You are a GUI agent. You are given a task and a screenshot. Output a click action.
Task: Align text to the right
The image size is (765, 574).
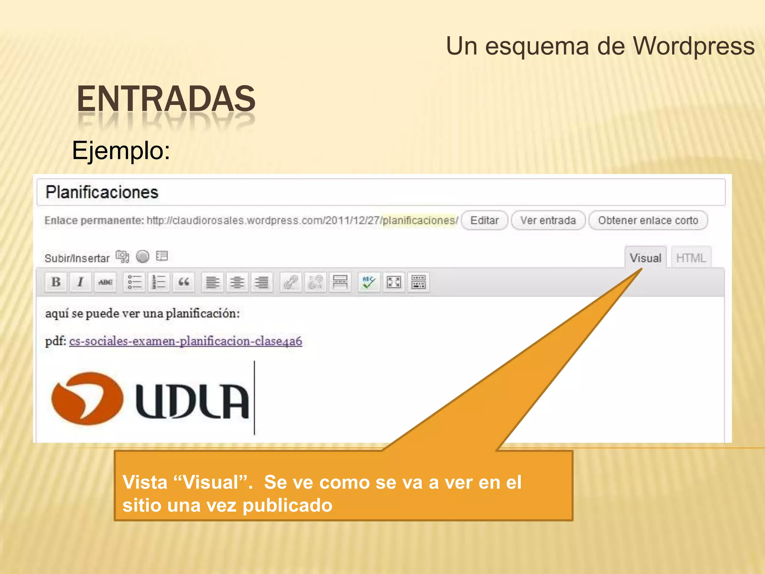262,282
